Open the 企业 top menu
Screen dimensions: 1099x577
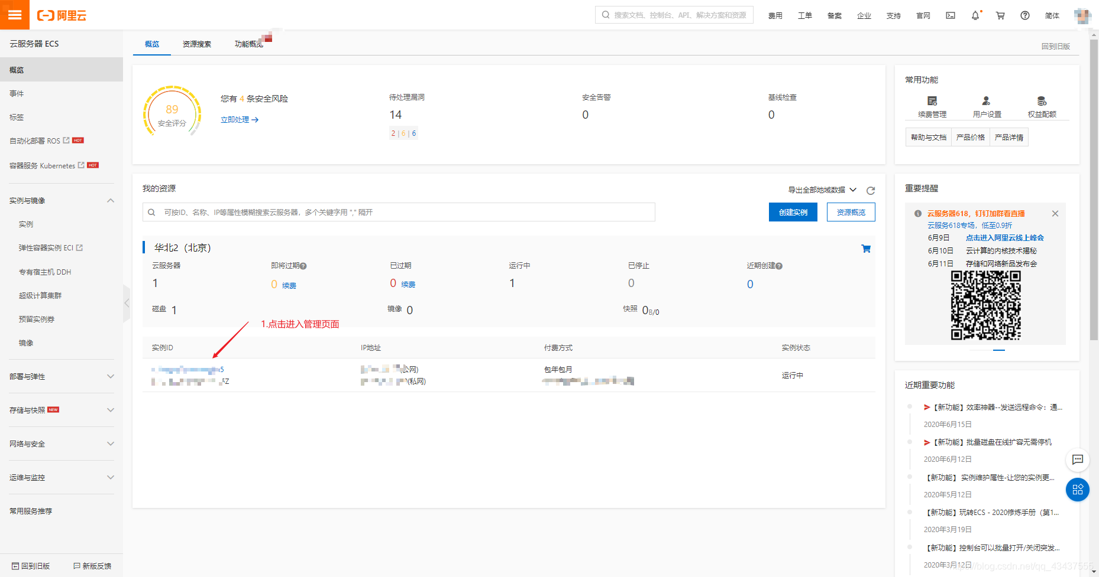pos(864,15)
